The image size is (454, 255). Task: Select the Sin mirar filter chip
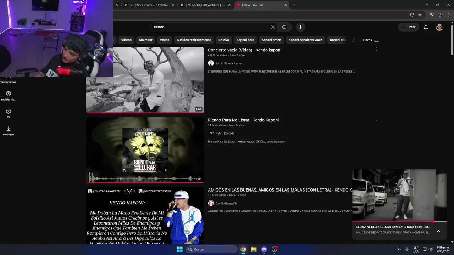145,40
